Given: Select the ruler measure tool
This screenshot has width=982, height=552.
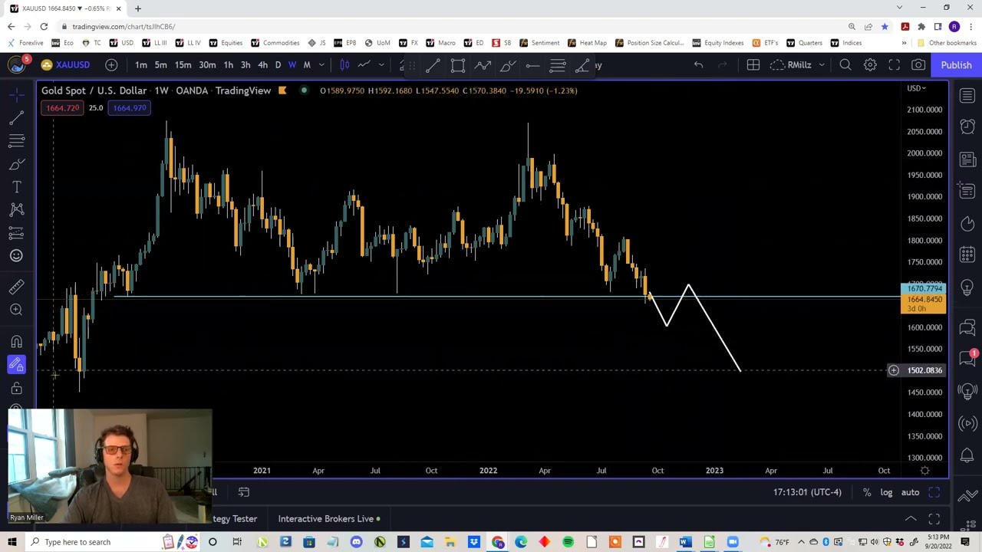Looking at the screenshot, I should pos(16,287).
